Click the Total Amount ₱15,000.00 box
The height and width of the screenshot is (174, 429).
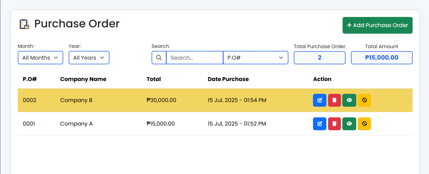382,58
